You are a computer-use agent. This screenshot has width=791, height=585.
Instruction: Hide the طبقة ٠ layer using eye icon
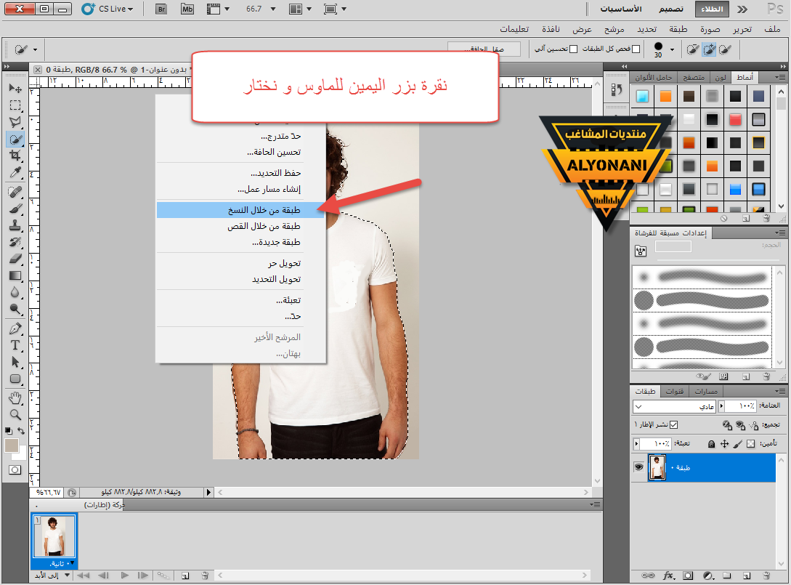point(639,468)
